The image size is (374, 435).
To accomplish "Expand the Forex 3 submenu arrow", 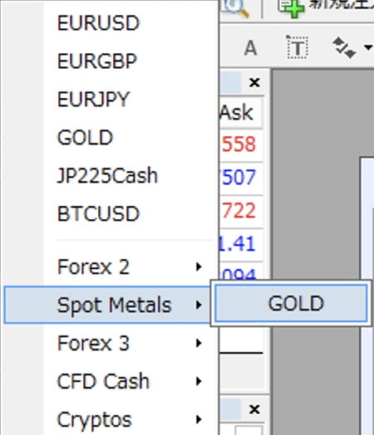I will 199,343.
